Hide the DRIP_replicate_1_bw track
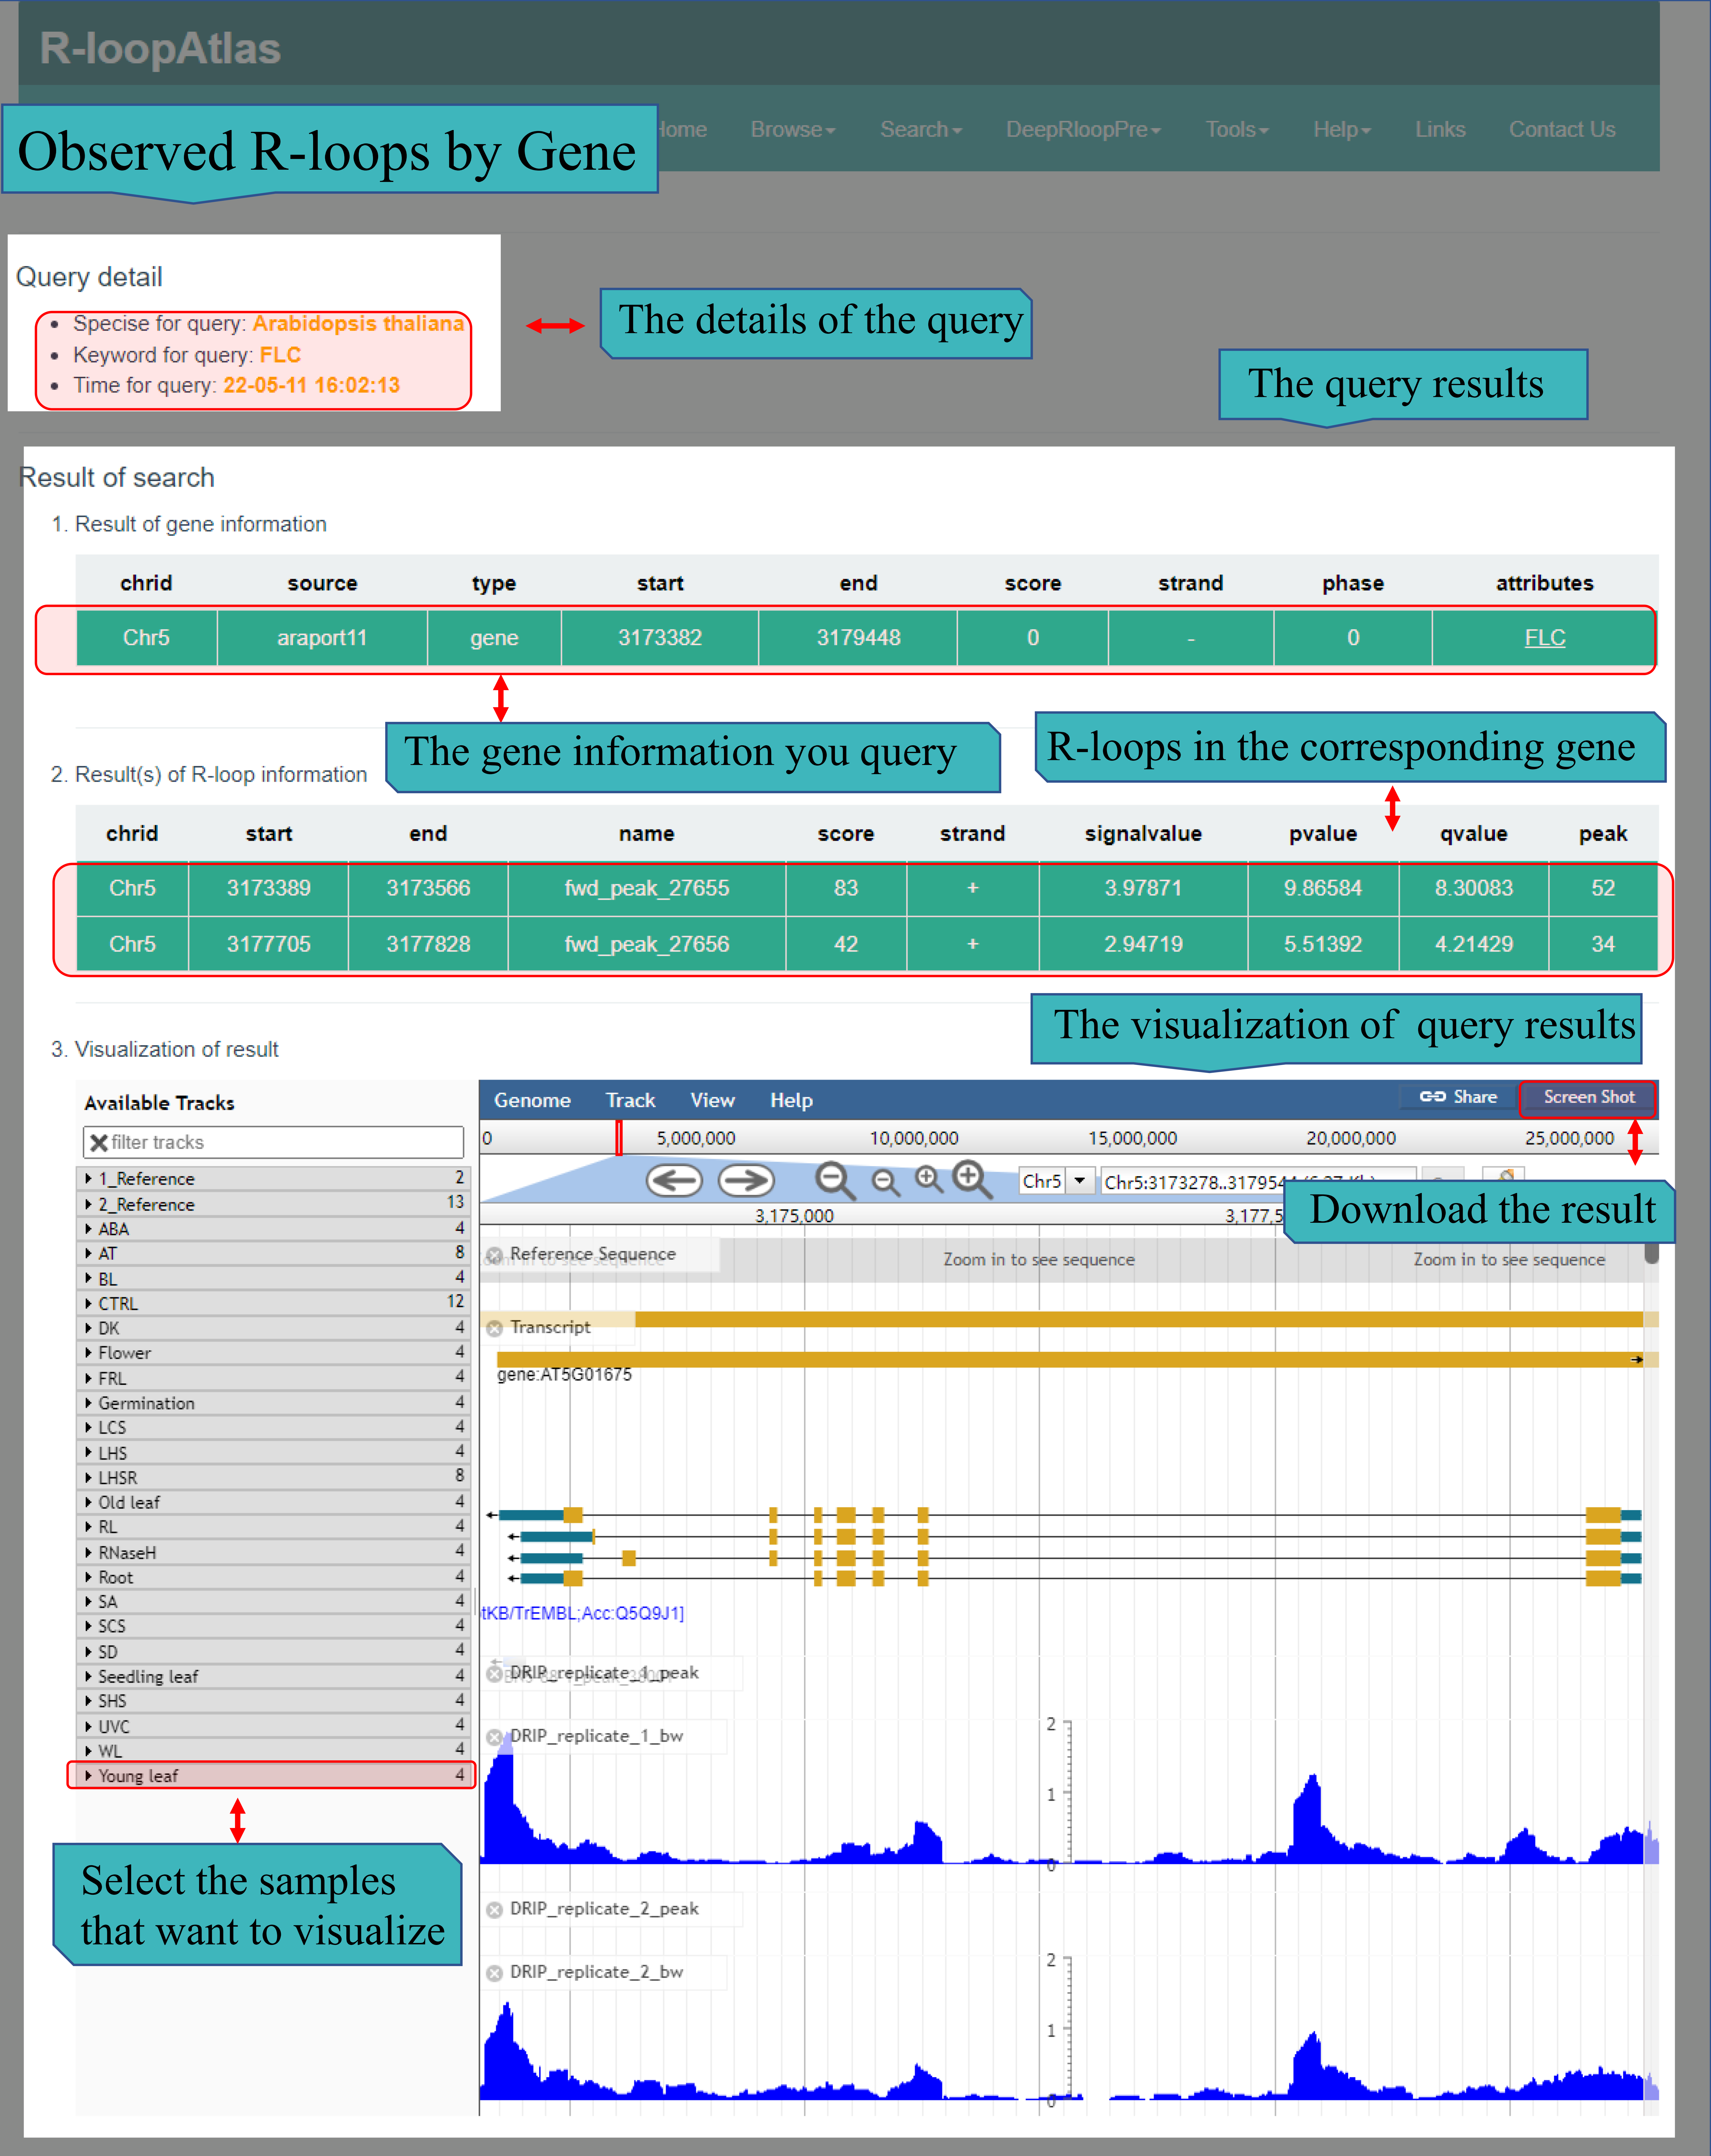1711x2156 pixels. pyautogui.click(x=494, y=1737)
